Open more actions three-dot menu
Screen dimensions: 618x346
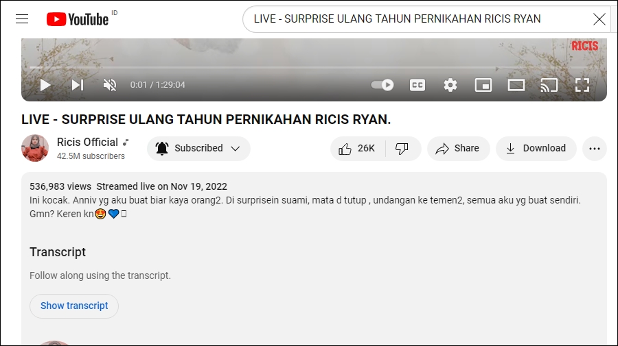tap(595, 148)
